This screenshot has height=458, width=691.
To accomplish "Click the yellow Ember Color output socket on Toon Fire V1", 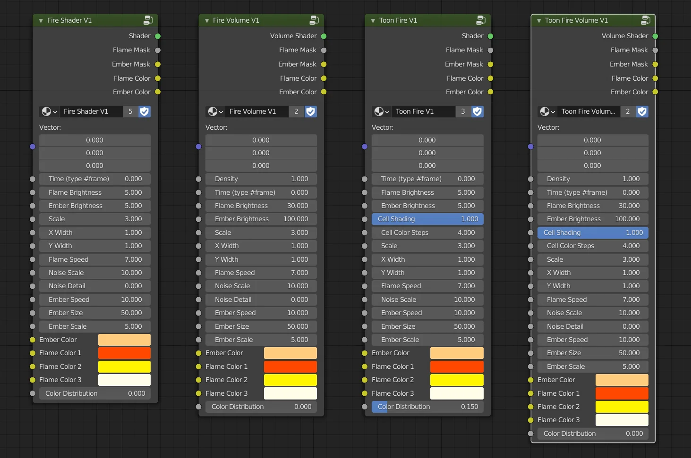I will click(x=490, y=92).
